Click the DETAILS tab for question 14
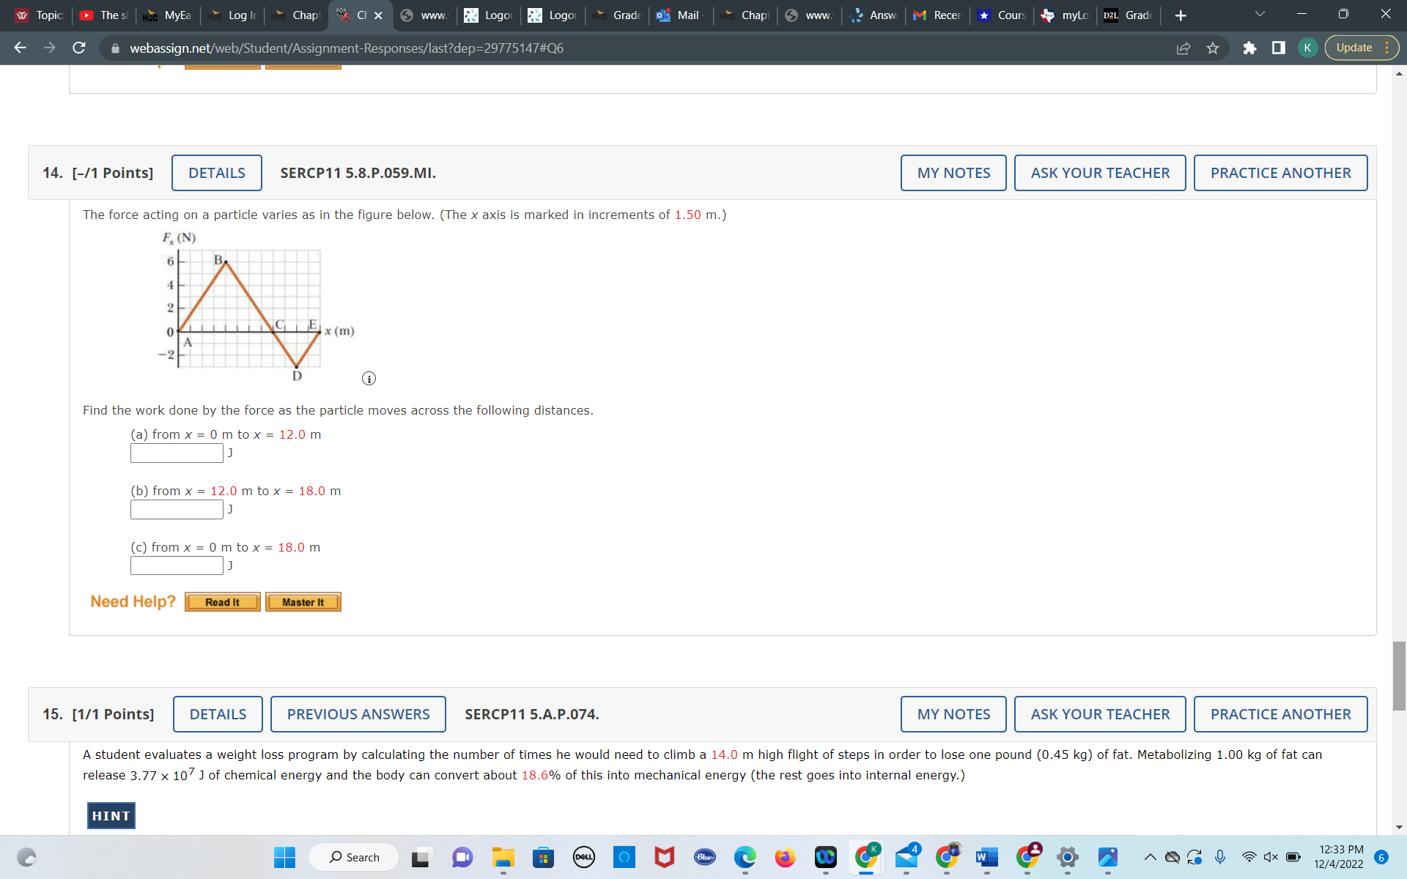The height and width of the screenshot is (879, 1407). point(217,172)
